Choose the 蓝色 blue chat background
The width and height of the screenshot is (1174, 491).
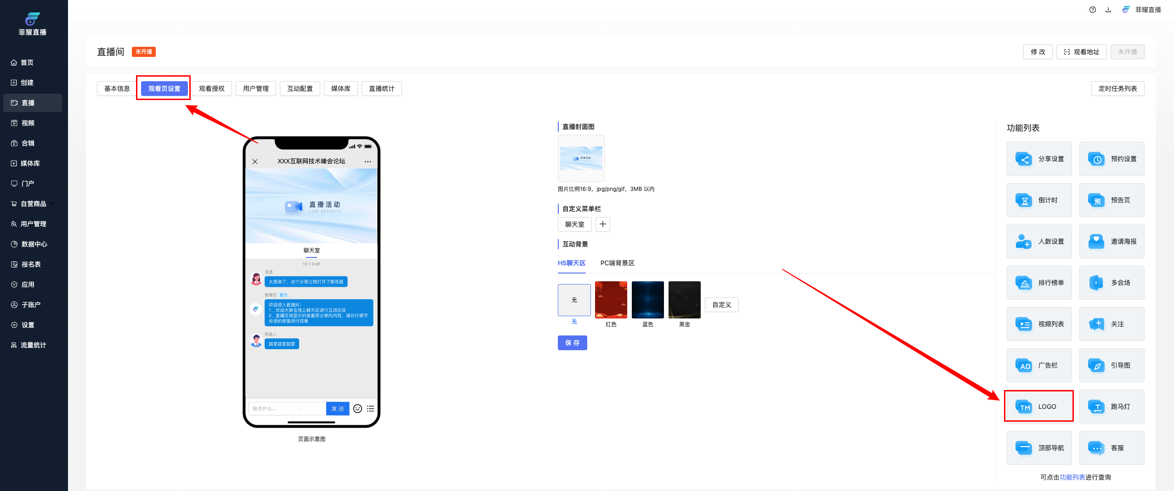click(x=647, y=300)
